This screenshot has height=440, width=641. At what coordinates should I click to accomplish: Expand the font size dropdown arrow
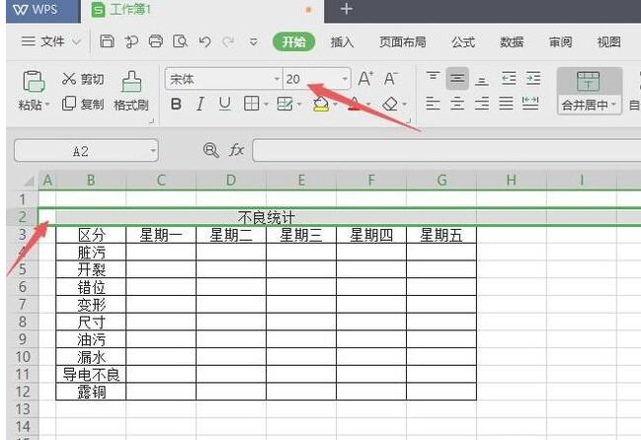pyautogui.click(x=345, y=79)
